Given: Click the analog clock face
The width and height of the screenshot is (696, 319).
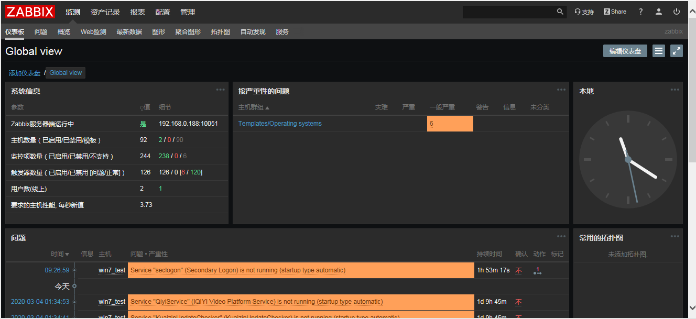Looking at the screenshot, I should pos(628,159).
